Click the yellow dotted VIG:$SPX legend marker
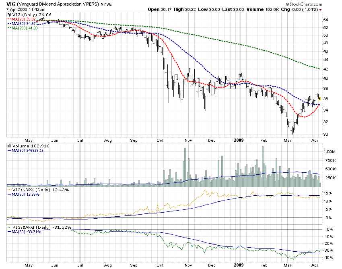 [x=9, y=189]
